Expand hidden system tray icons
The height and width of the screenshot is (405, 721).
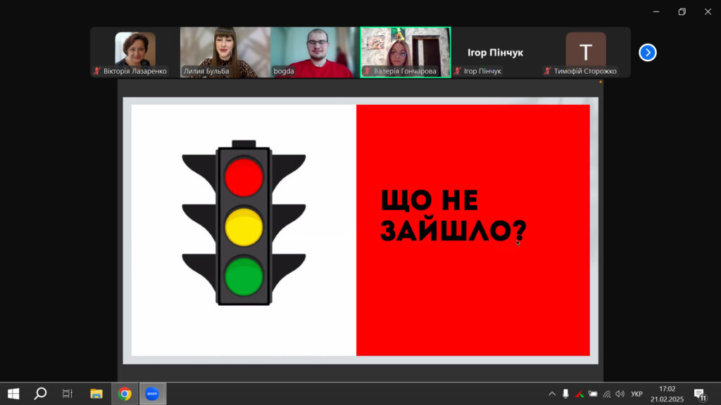pos(552,394)
